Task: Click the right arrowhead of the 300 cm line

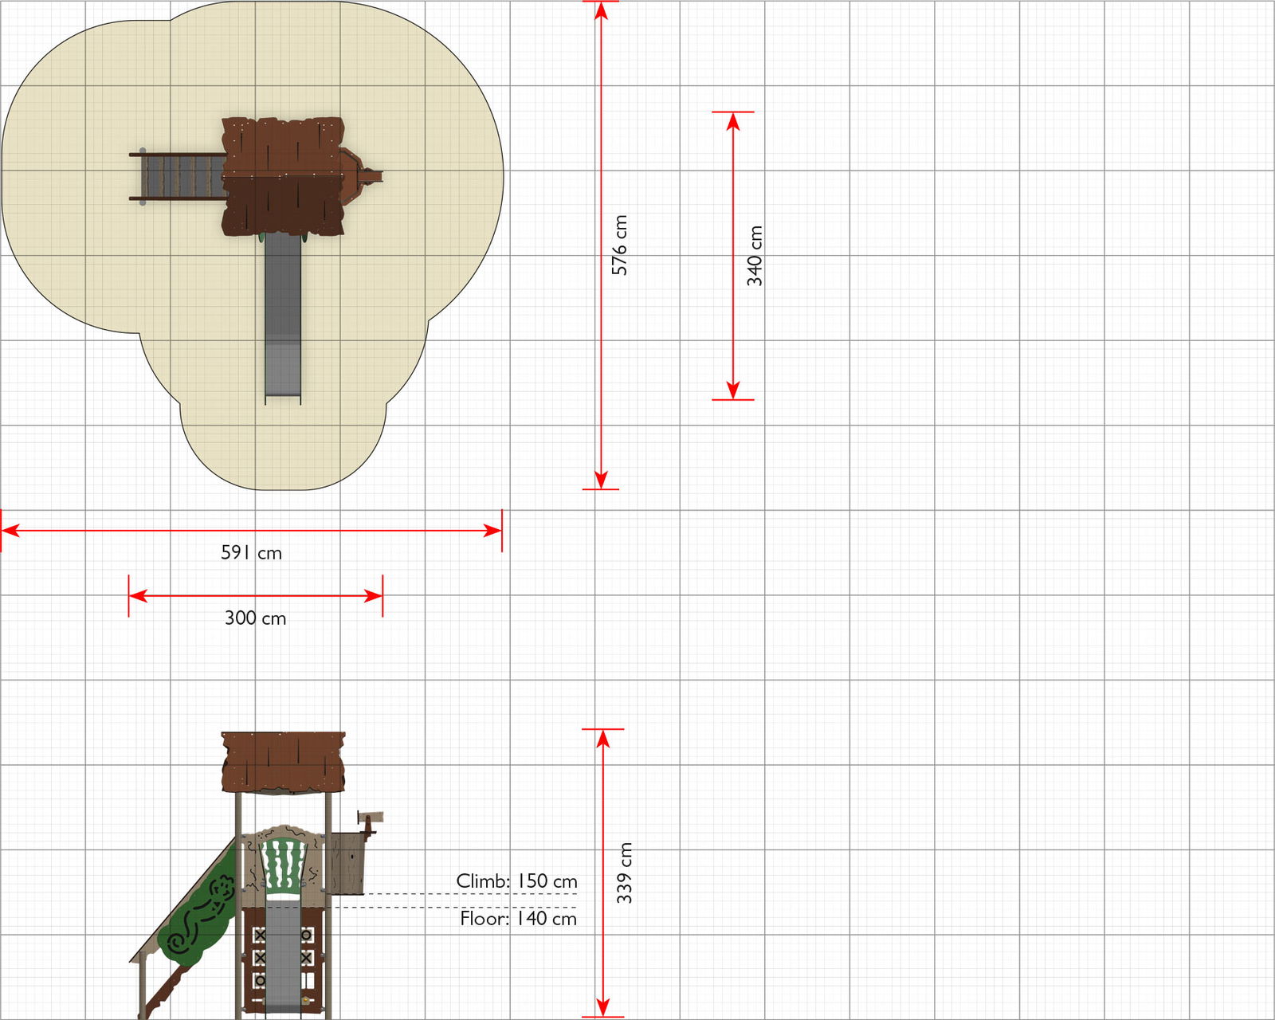Action: click(x=373, y=596)
